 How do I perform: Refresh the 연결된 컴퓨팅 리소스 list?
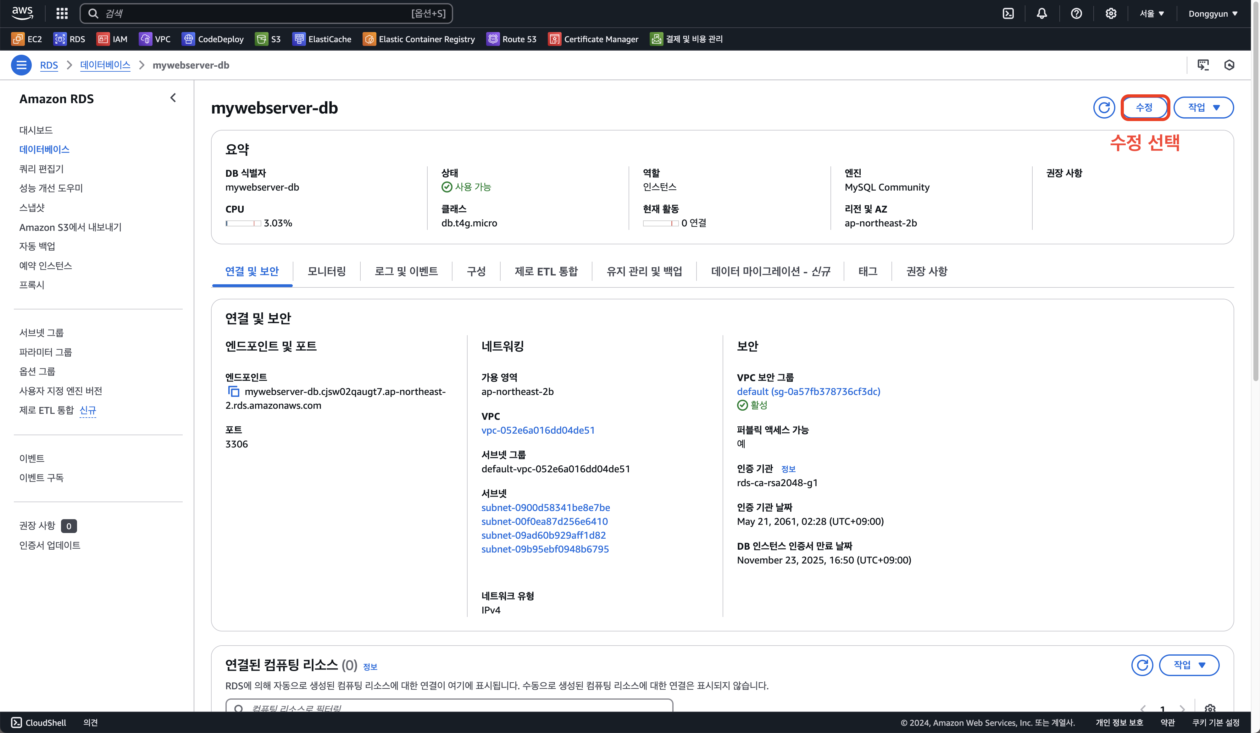1142,665
